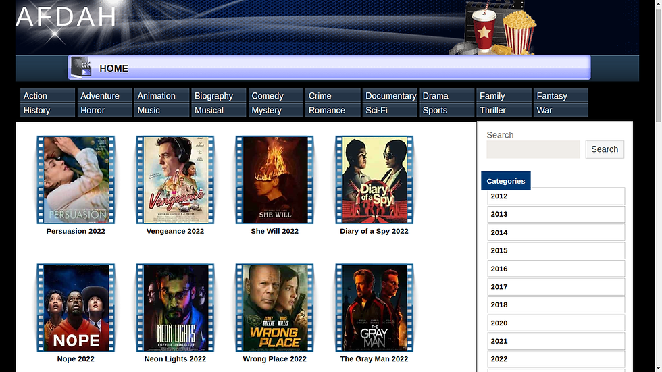
Task: Open the Sci-Fi genre
Action: pyautogui.click(x=390, y=110)
